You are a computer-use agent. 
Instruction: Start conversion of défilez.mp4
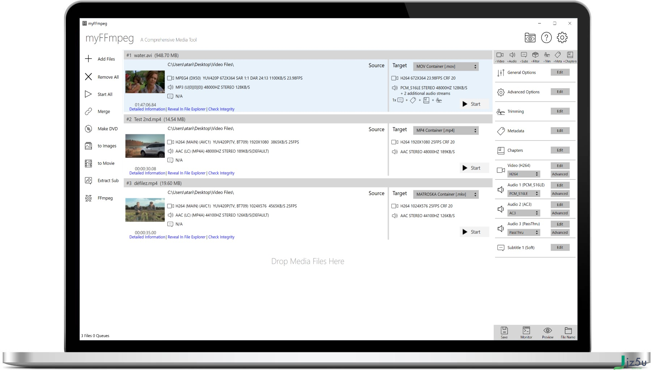click(475, 232)
